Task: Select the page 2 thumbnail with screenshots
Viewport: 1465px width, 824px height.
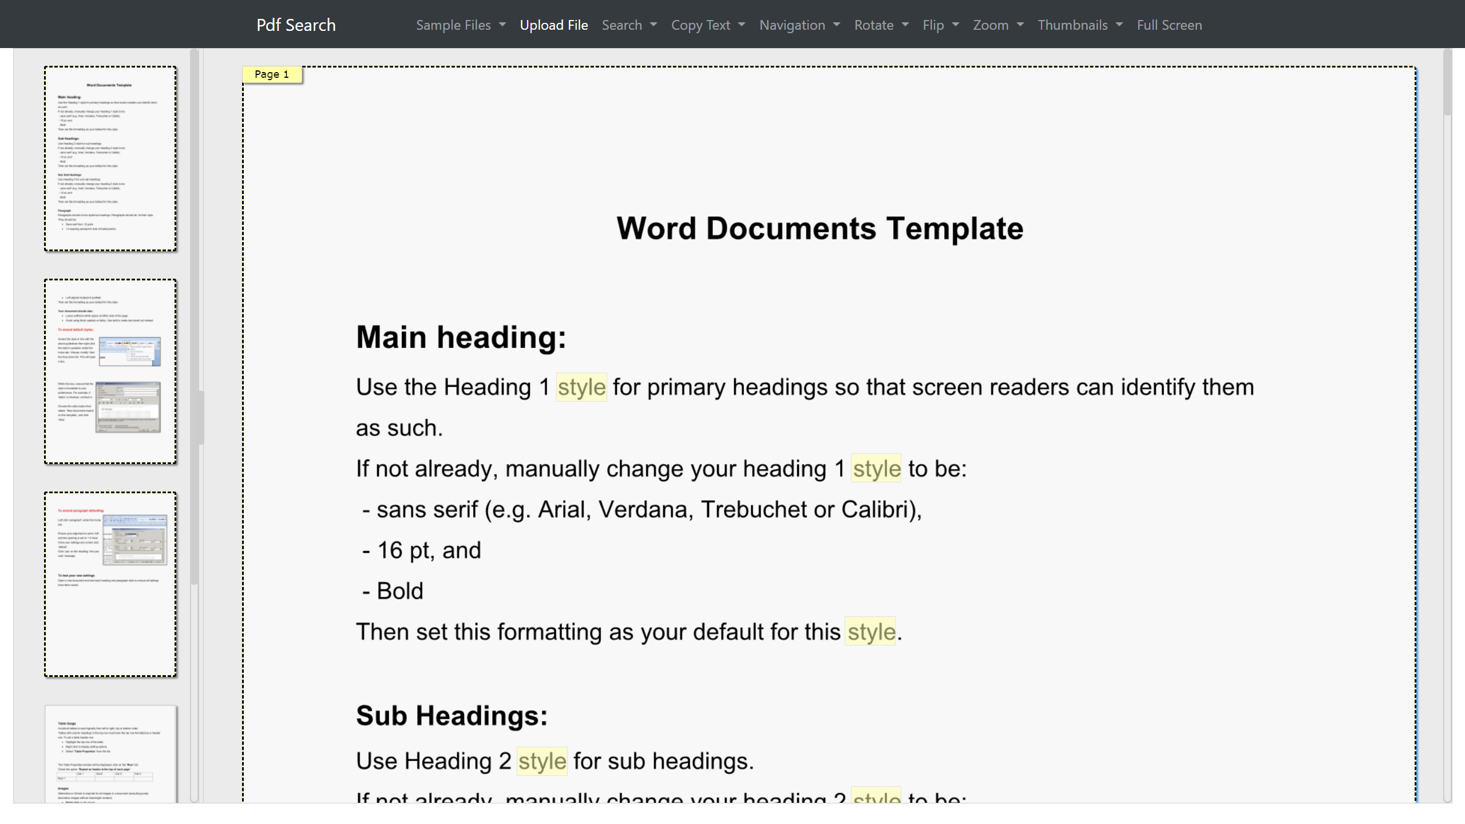Action: coord(110,371)
